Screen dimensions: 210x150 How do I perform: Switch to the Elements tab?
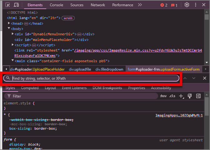35,5
